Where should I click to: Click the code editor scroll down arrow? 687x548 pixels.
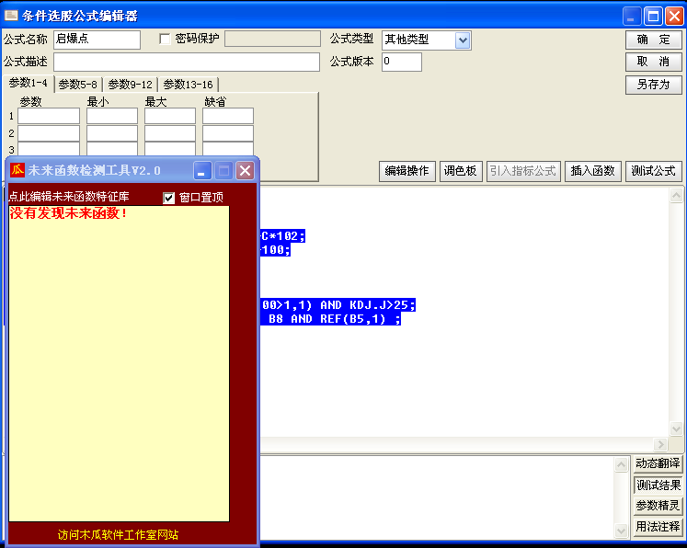point(676,428)
